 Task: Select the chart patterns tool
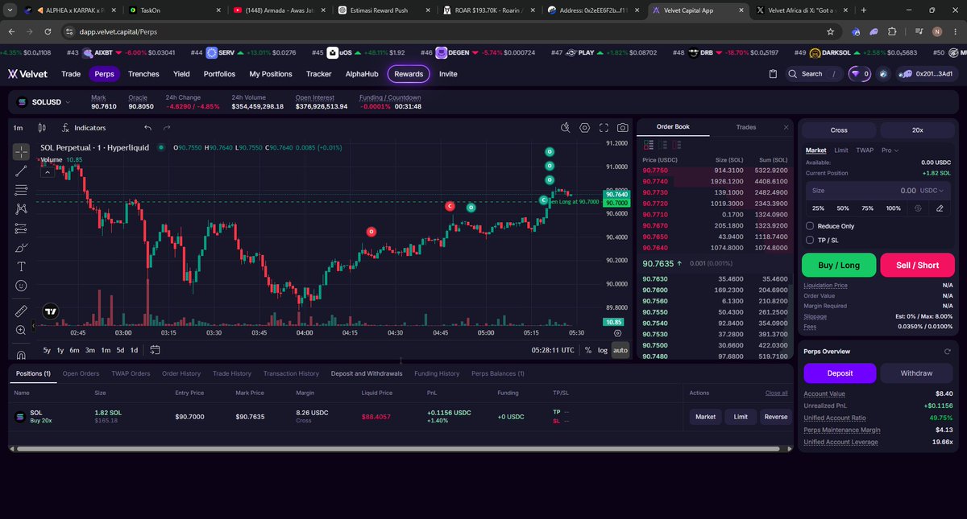pyautogui.click(x=21, y=209)
